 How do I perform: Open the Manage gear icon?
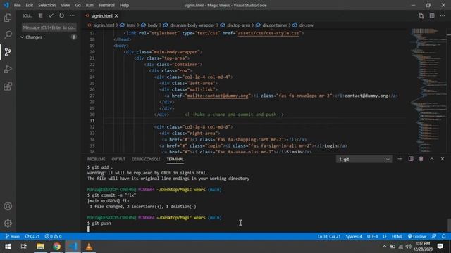[8, 223]
